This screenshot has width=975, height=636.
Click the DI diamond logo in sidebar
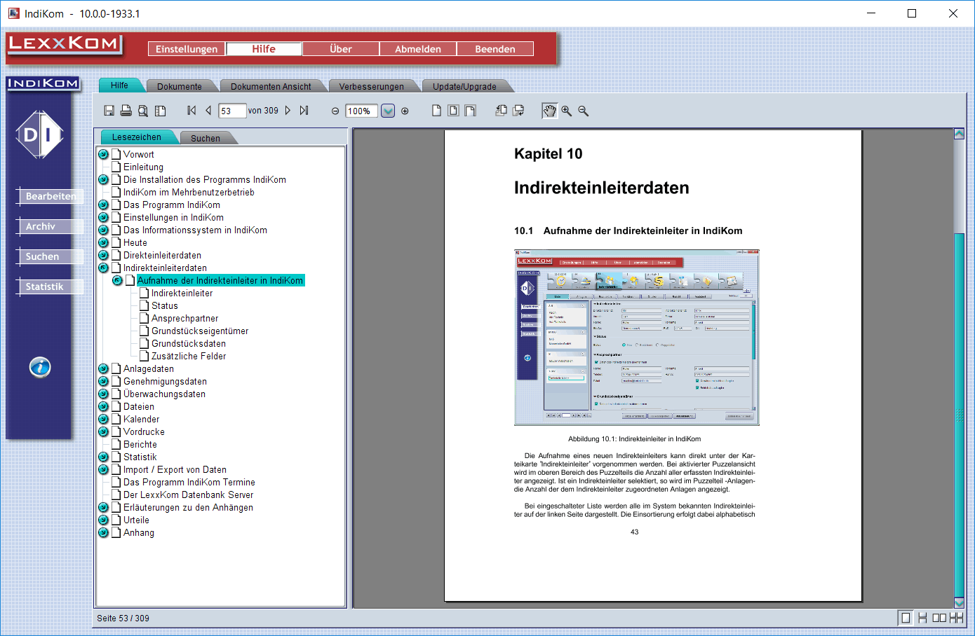click(40, 134)
